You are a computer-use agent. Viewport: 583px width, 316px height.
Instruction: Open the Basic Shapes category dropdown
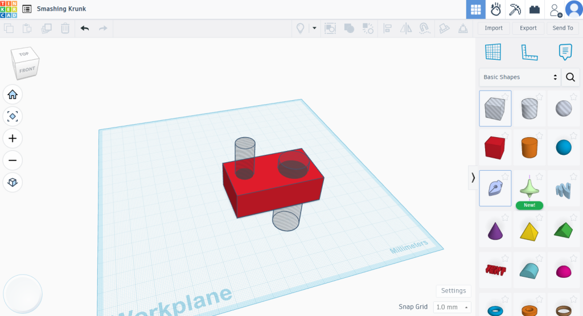click(x=520, y=77)
